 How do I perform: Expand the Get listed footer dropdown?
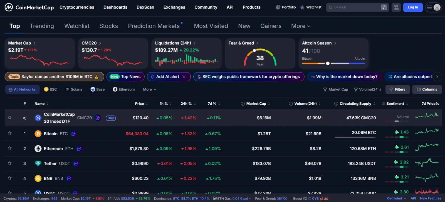click(x=397, y=198)
